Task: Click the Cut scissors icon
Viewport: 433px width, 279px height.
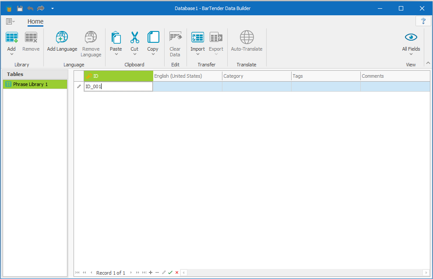Action: (134, 37)
